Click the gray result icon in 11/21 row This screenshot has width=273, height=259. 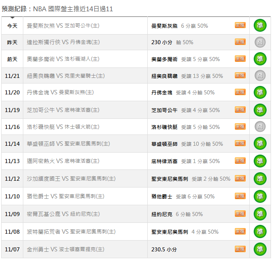tap(260, 75)
